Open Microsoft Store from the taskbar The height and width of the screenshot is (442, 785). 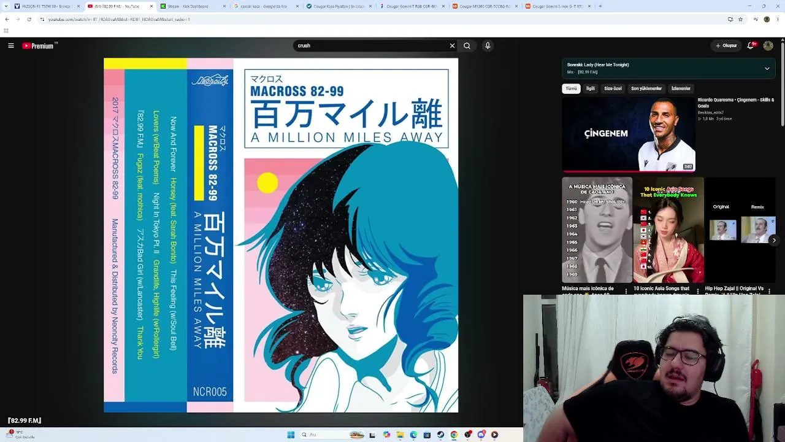pyautogui.click(x=427, y=435)
